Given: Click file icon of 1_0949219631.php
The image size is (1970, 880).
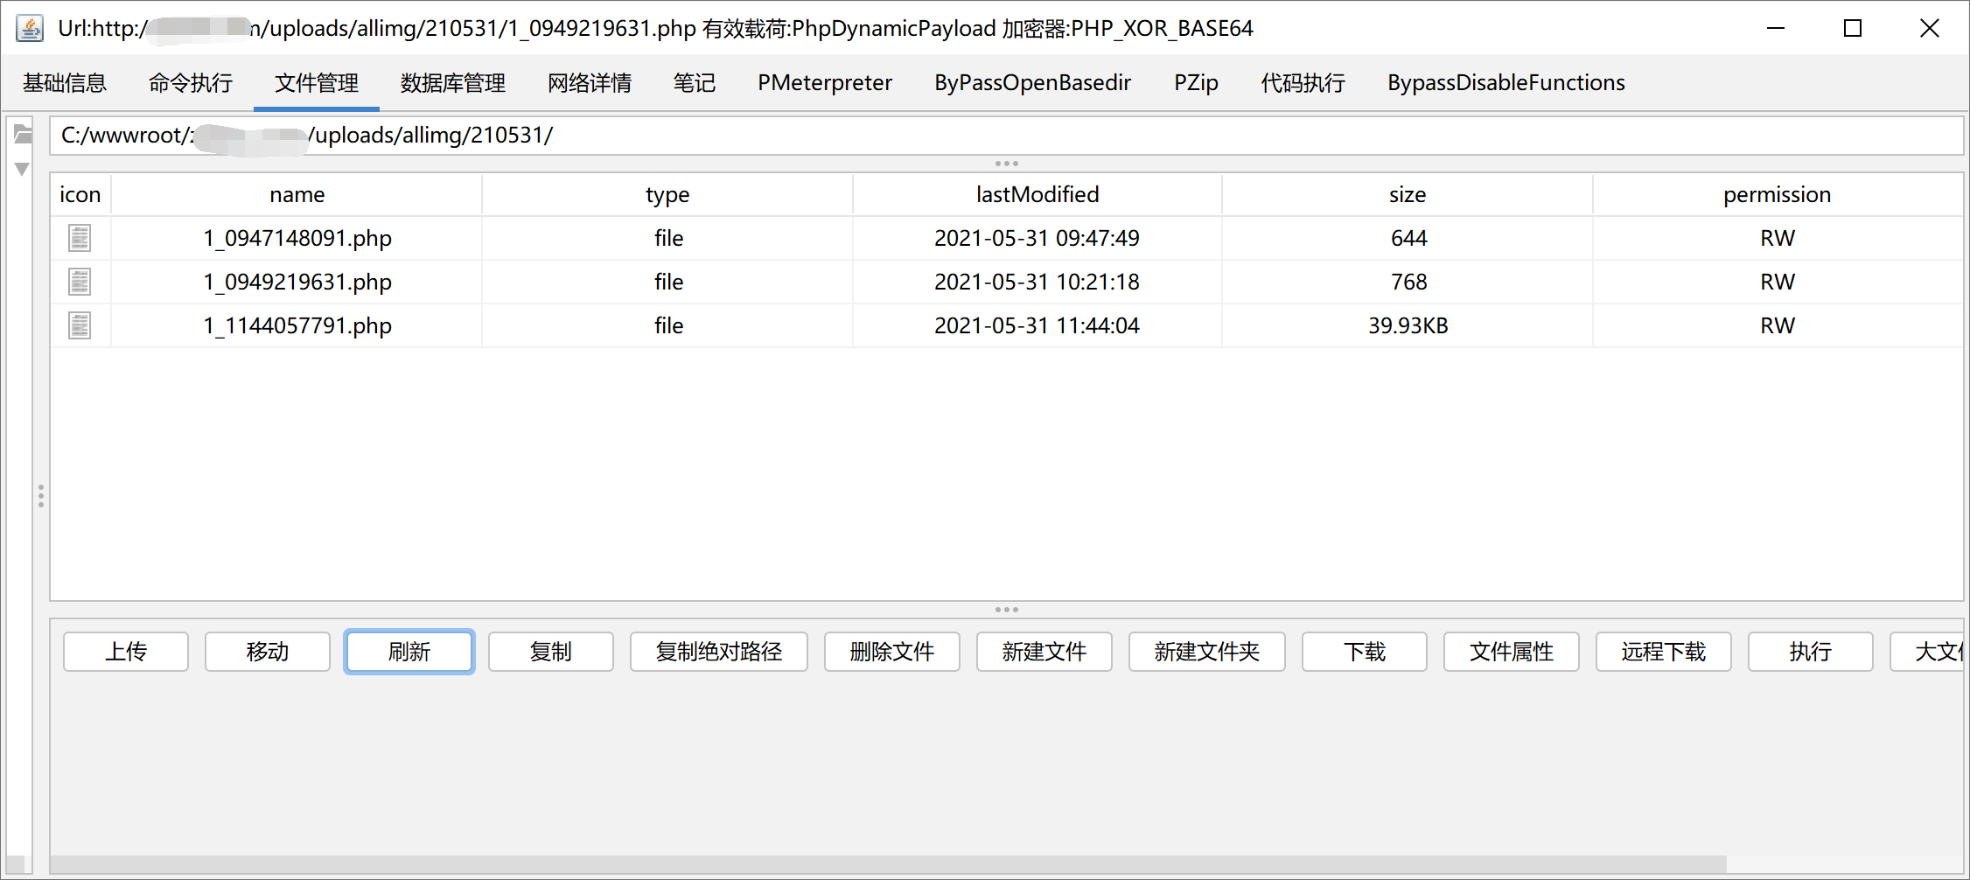Looking at the screenshot, I should (x=80, y=282).
